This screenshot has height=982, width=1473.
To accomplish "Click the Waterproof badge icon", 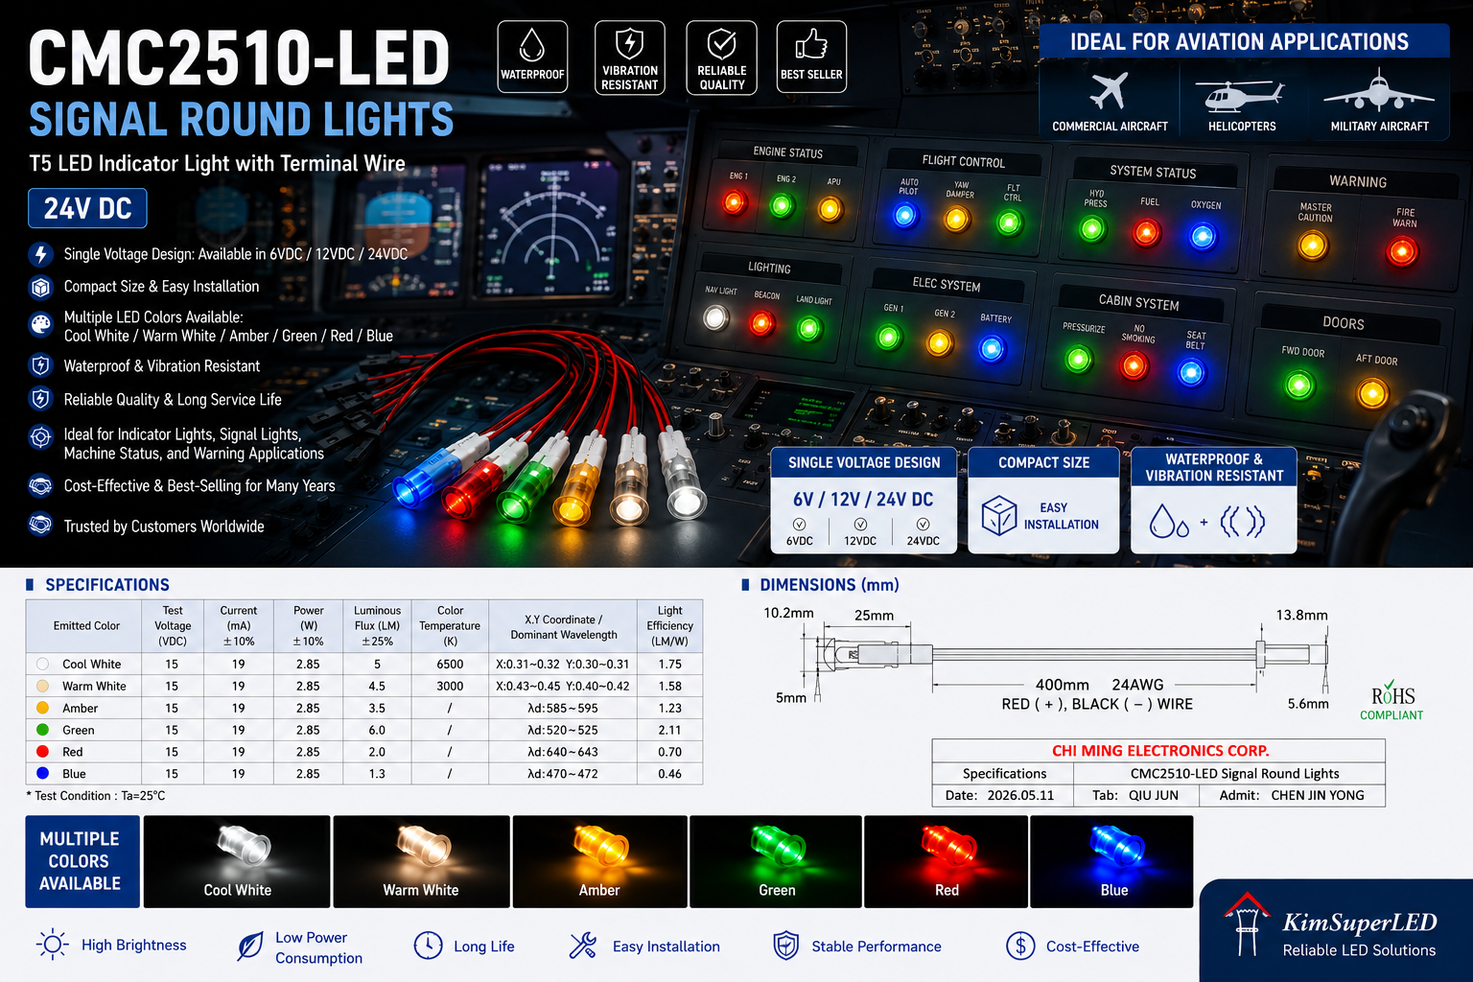I will click(x=532, y=57).
